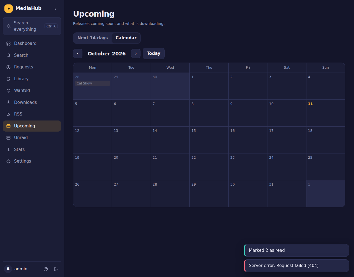Viewport: 354px width, 277px height.
Task: Select calendar day 20
Action: click(x=131, y=167)
